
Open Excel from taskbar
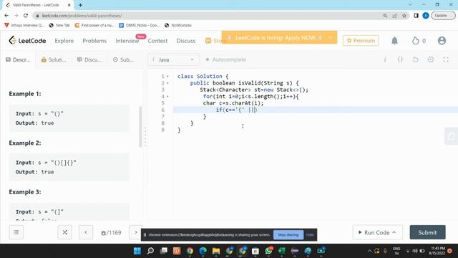281,251
